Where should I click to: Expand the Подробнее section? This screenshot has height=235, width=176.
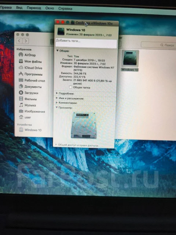[57, 93]
